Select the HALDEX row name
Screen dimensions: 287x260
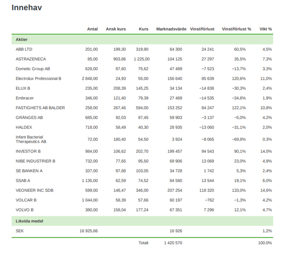(x=24, y=127)
